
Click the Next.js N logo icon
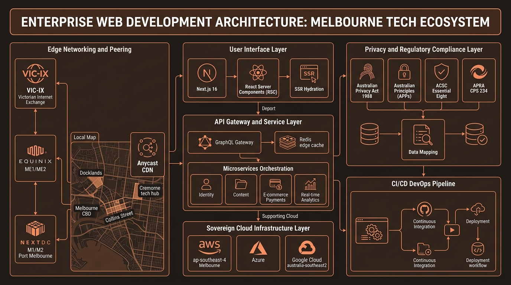207,73
